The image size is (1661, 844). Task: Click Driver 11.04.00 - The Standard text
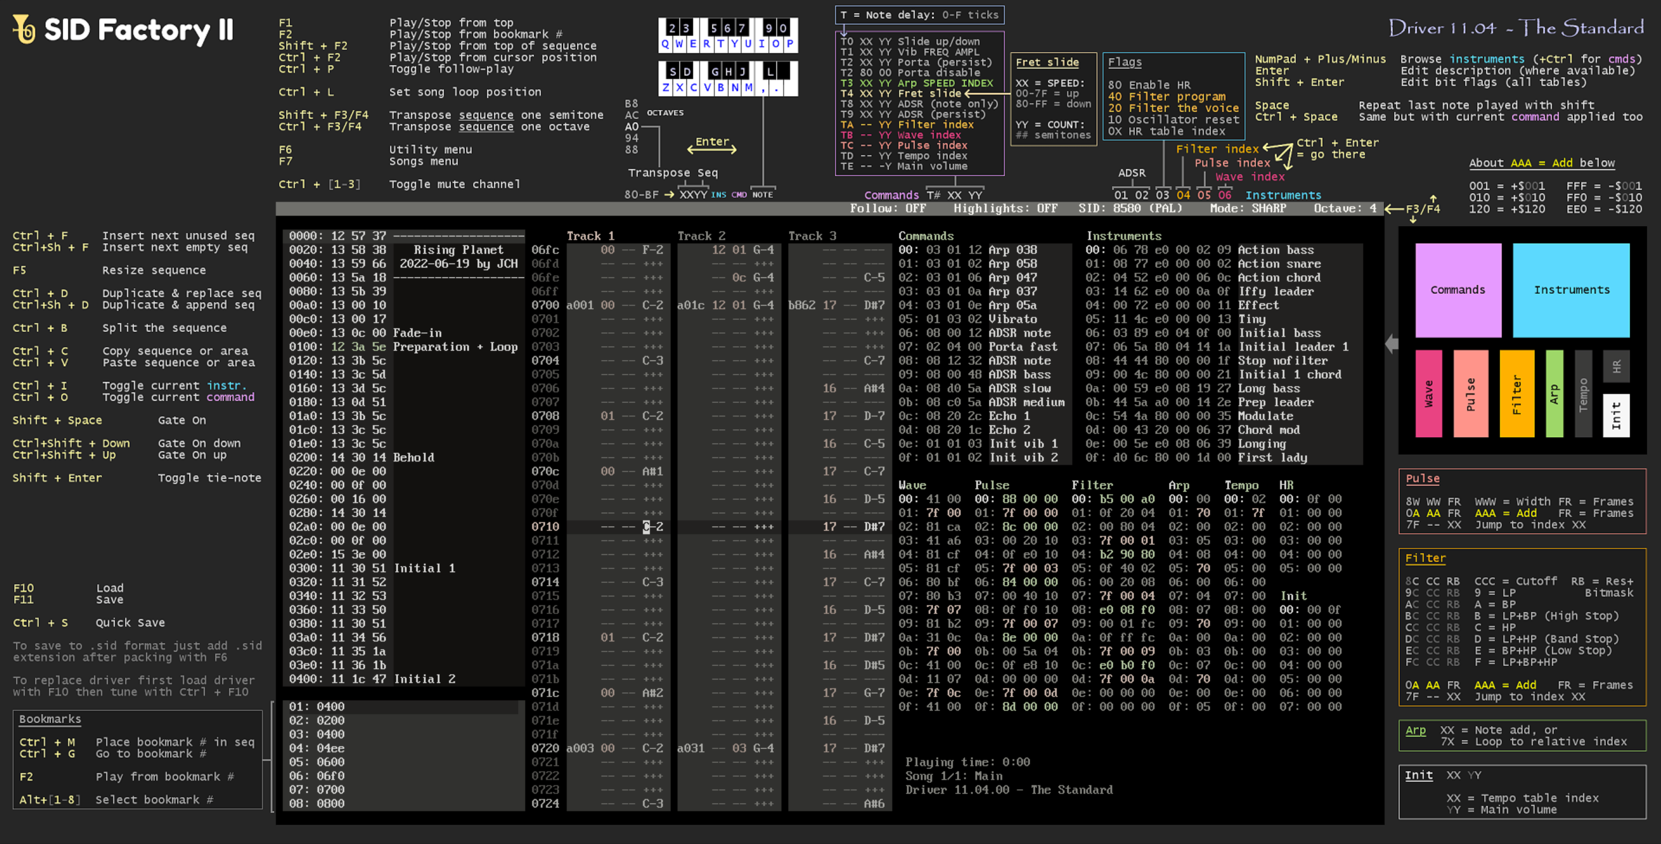coord(1009,790)
